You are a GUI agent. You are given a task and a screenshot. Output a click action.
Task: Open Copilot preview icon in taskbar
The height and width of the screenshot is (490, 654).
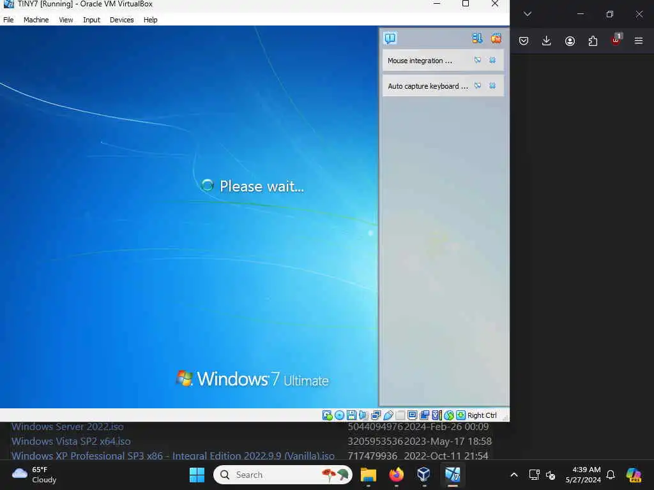coord(634,475)
